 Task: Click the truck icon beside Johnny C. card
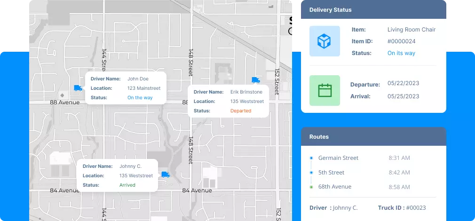point(165,174)
